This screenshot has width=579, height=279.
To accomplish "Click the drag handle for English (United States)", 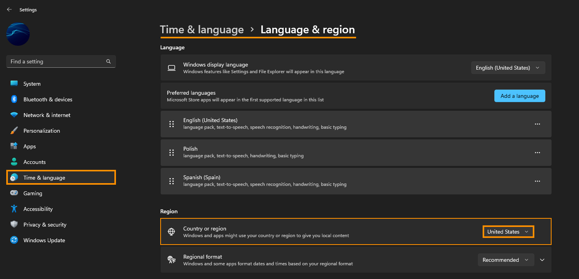I will 171,124.
